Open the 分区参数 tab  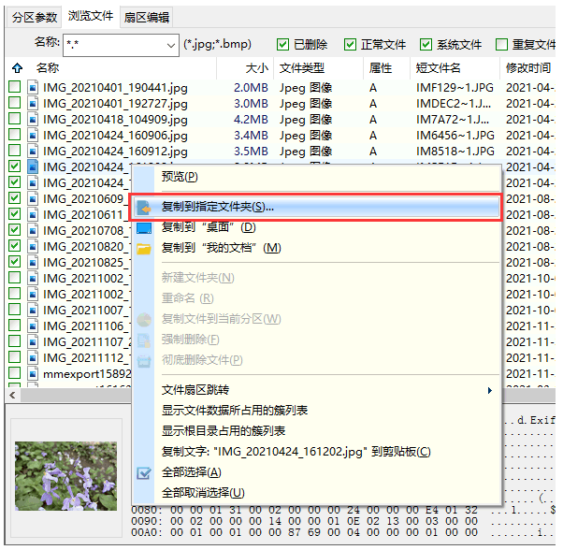pos(34,17)
